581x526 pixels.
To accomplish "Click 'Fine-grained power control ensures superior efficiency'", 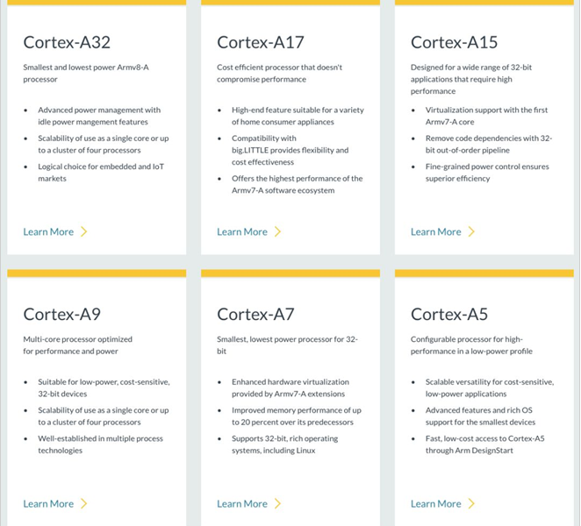I will (487, 173).
